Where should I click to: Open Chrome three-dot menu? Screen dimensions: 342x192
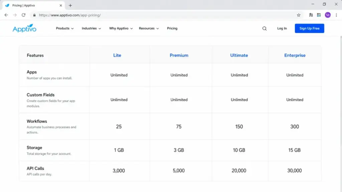[x=336, y=15]
